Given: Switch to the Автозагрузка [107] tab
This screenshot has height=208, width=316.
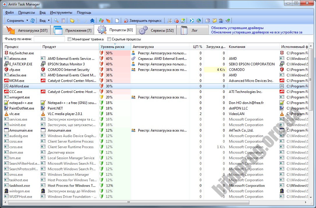Looking at the screenshot, I should click(x=27, y=30).
